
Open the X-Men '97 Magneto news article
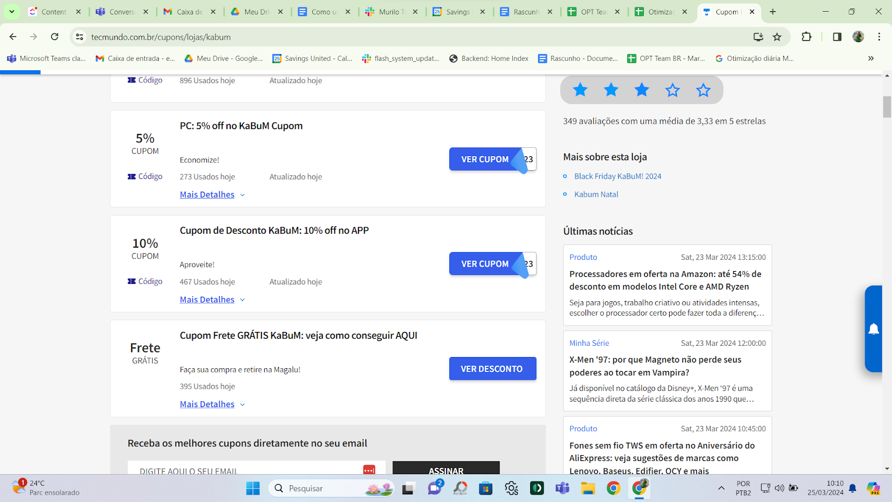click(655, 366)
